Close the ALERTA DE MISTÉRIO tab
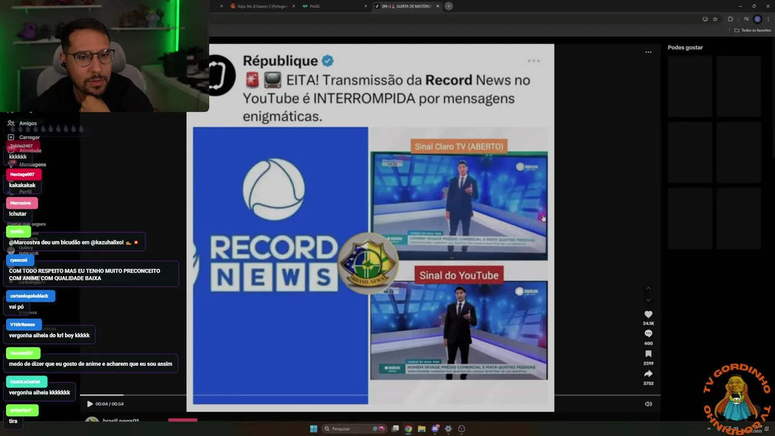 [438, 6]
